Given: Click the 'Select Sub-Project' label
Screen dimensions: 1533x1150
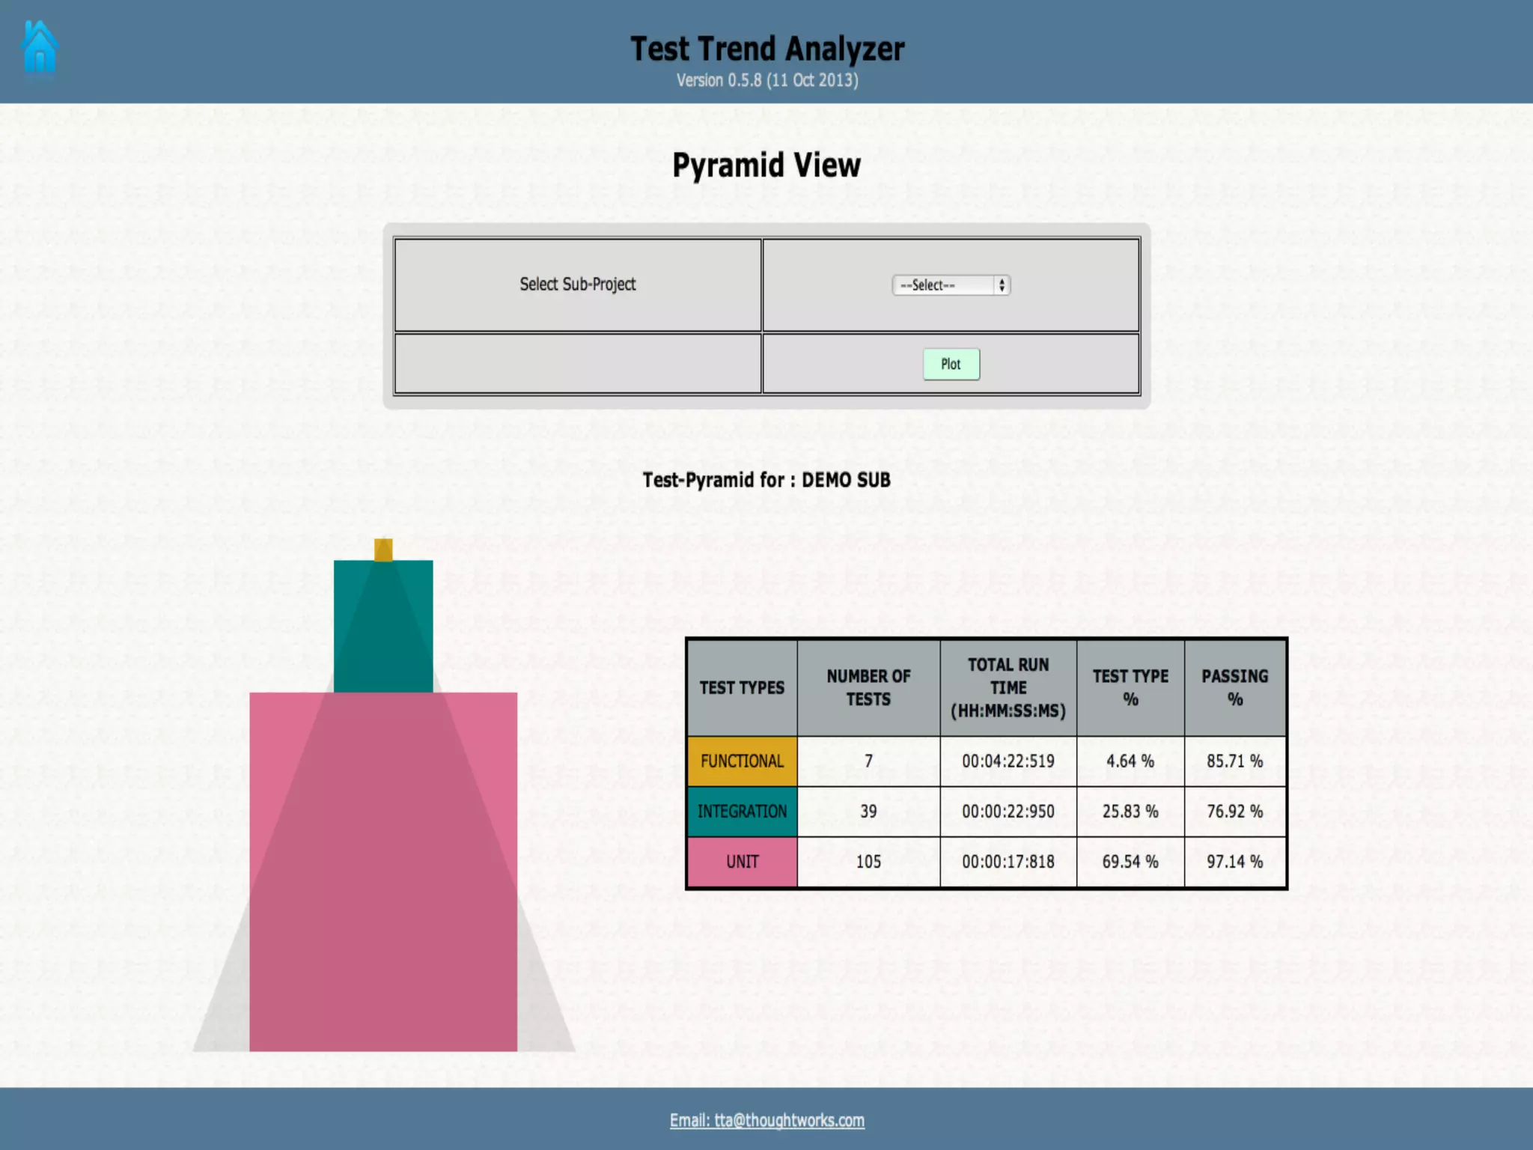Looking at the screenshot, I should (x=578, y=285).
